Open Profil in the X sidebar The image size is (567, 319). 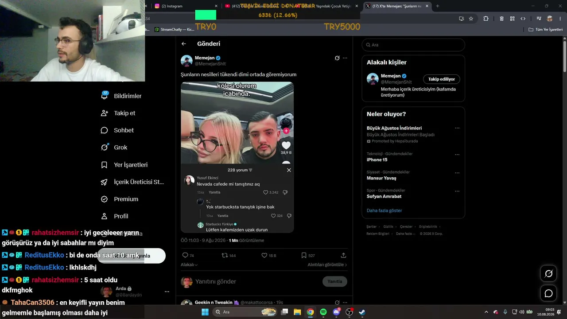[114, 216]
